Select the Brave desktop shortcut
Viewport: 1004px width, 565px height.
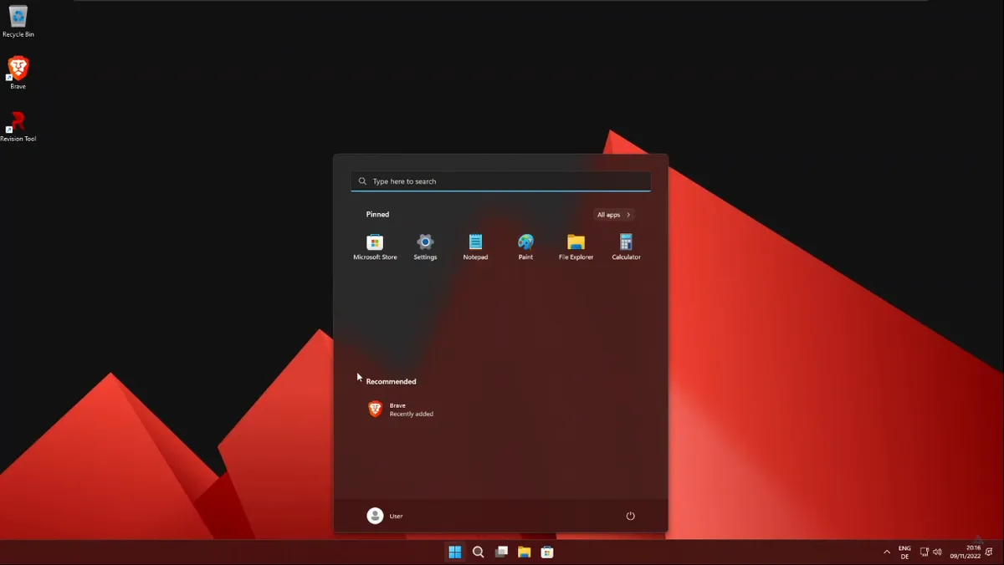pos(18,74)
